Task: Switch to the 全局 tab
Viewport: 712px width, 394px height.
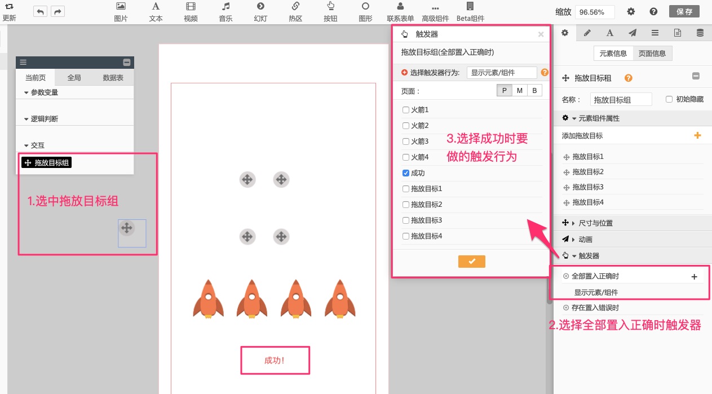Action: point(74,78)
